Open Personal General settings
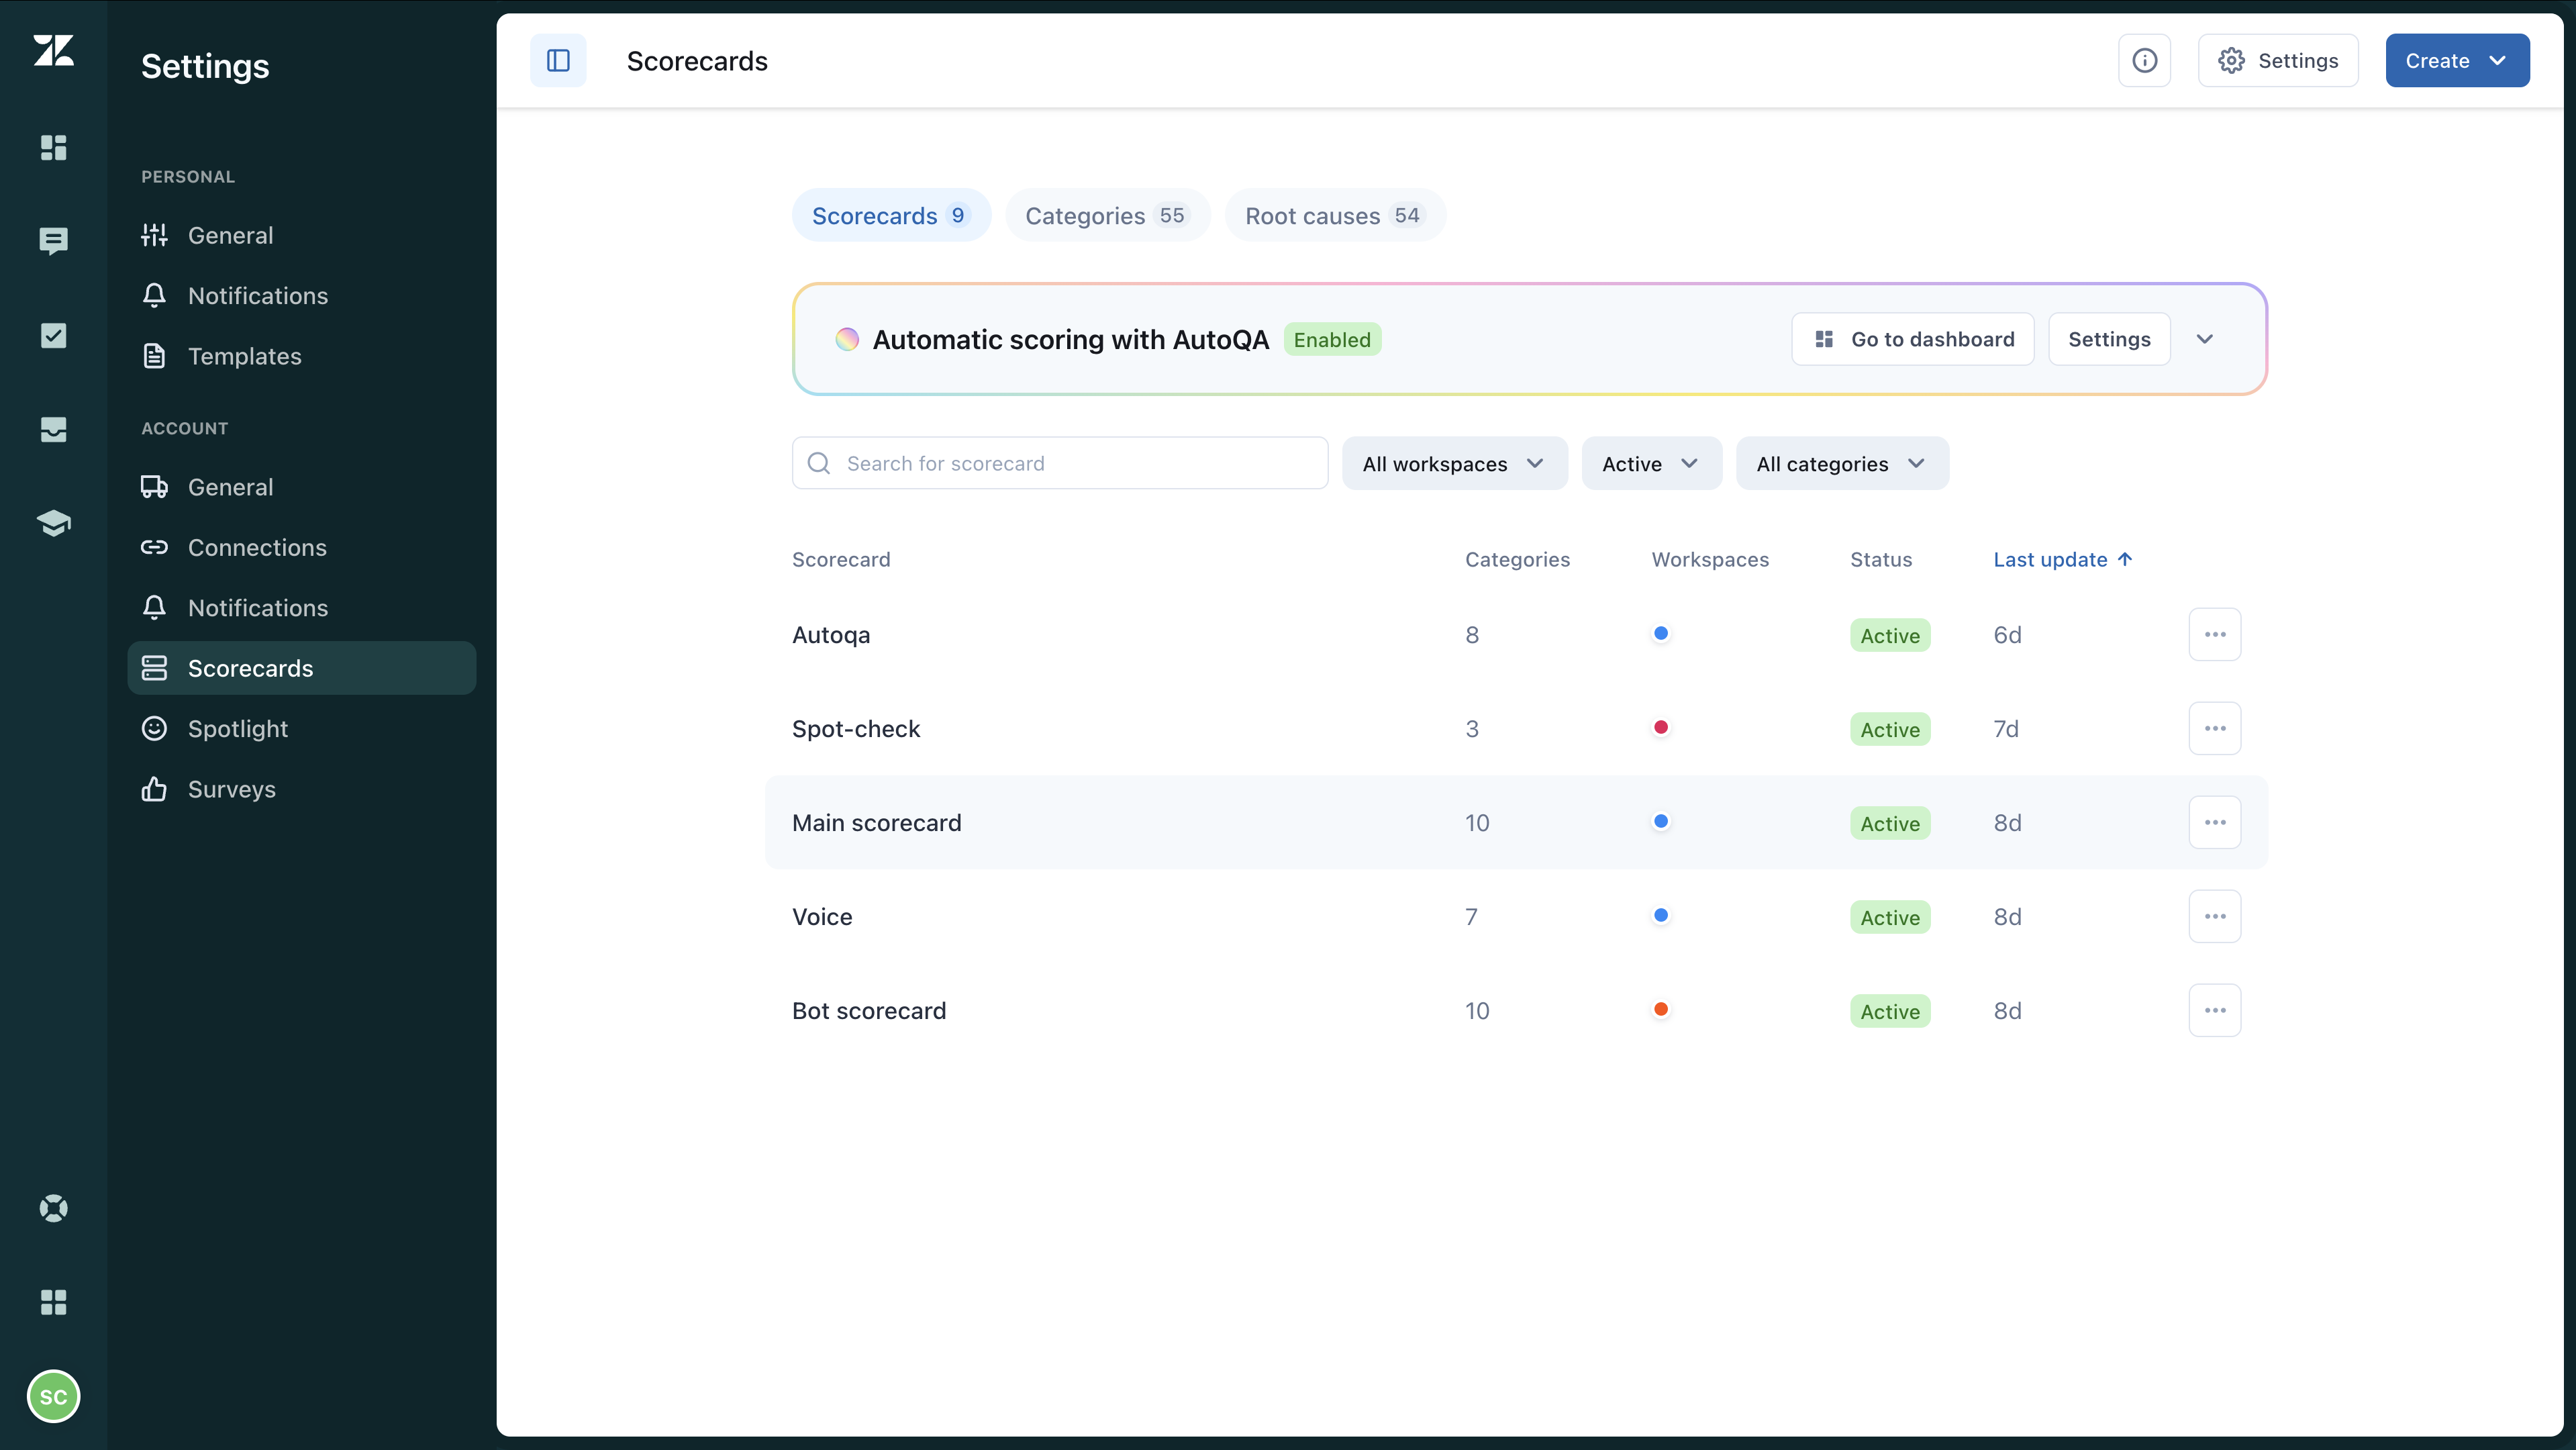Screen dimensions: 2576x1450 click(301, 235)
